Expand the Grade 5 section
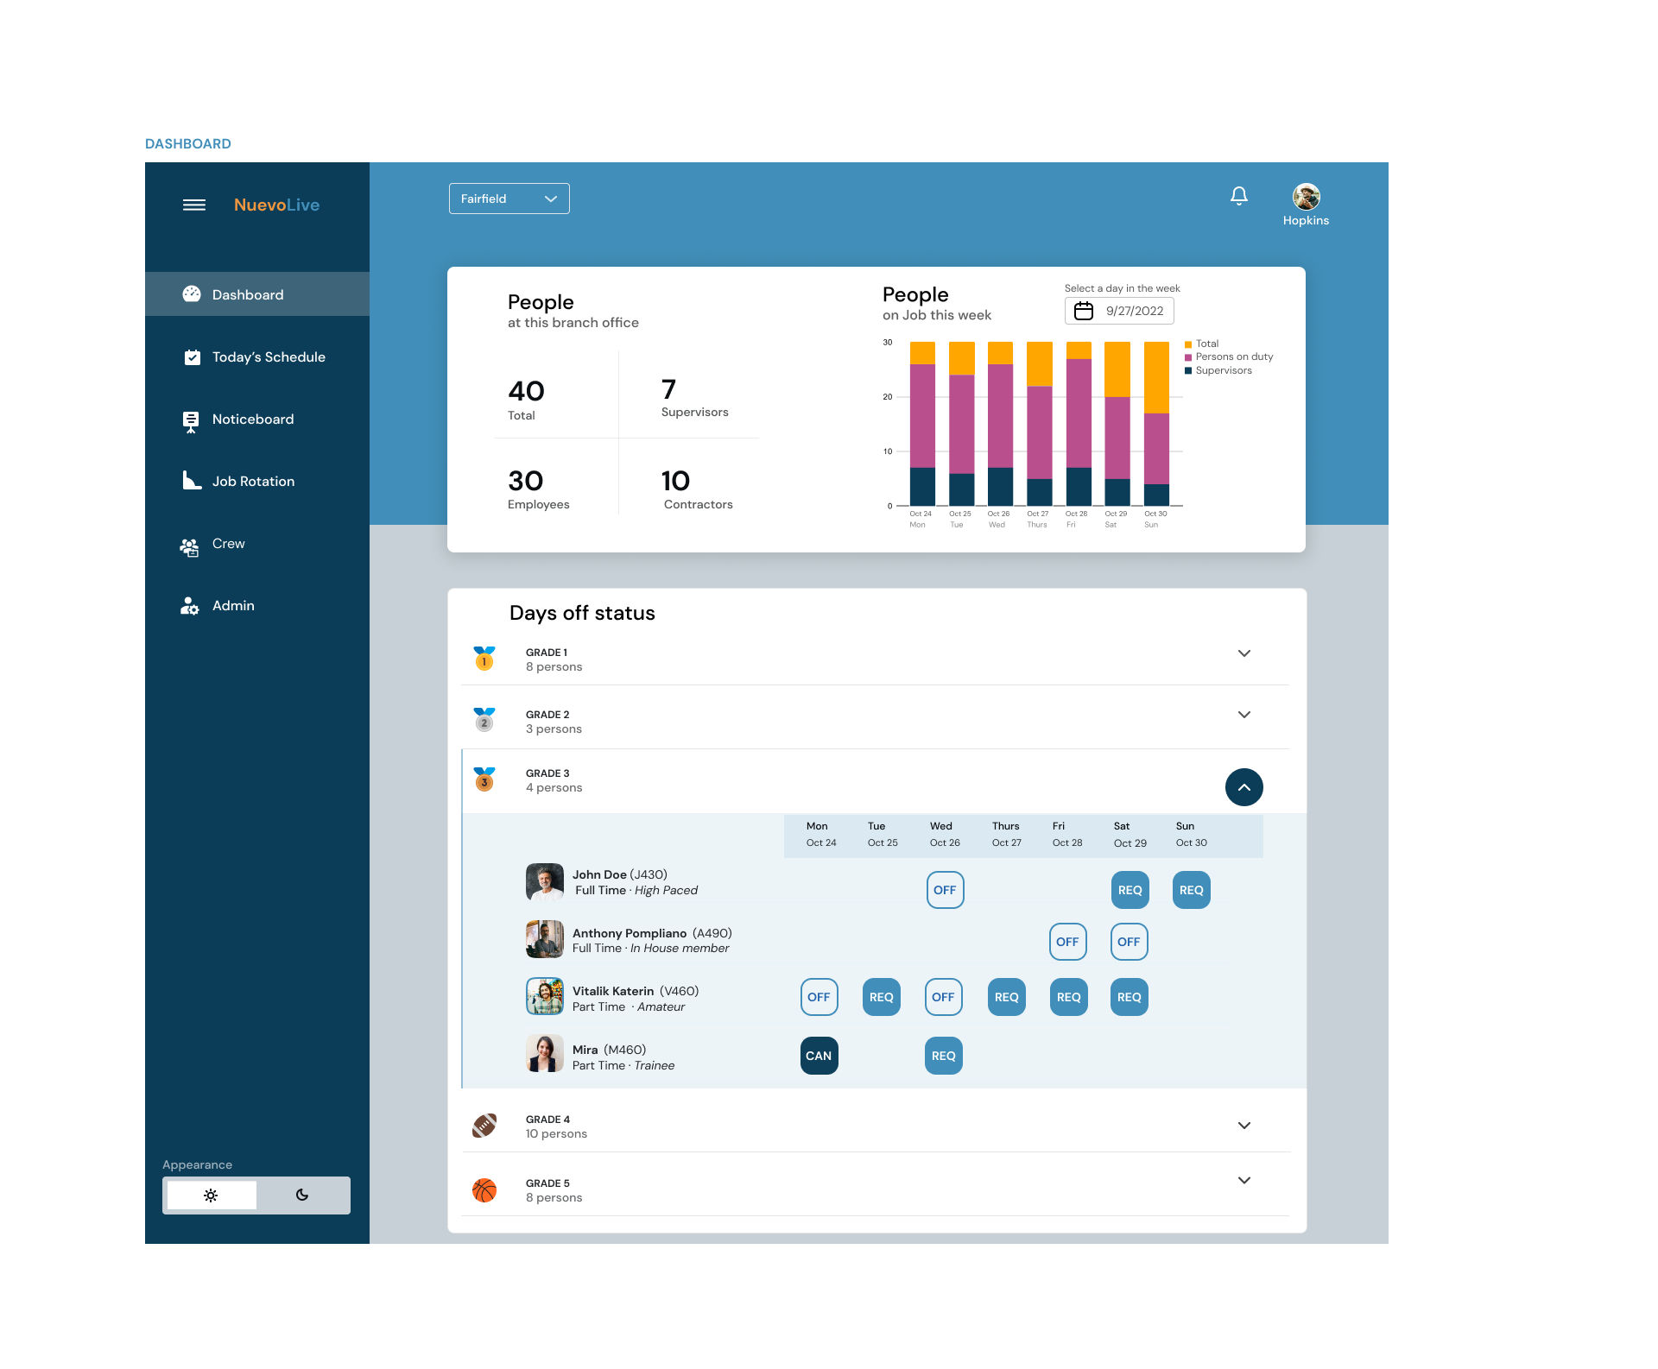 pos(1243,1180)
